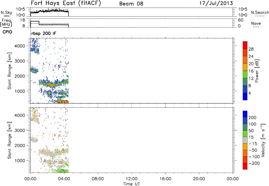Click the green velocity echoes at low range near 04:00

pyautogui.click(x=62, y=171)
